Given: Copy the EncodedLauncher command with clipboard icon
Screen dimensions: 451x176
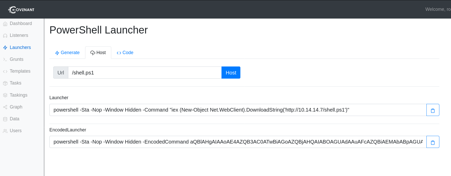Looking at the screenshot, I should [433, 142].
